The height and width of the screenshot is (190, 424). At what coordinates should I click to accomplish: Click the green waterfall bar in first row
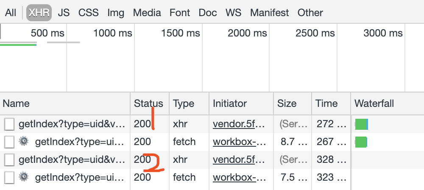(361, 124)
